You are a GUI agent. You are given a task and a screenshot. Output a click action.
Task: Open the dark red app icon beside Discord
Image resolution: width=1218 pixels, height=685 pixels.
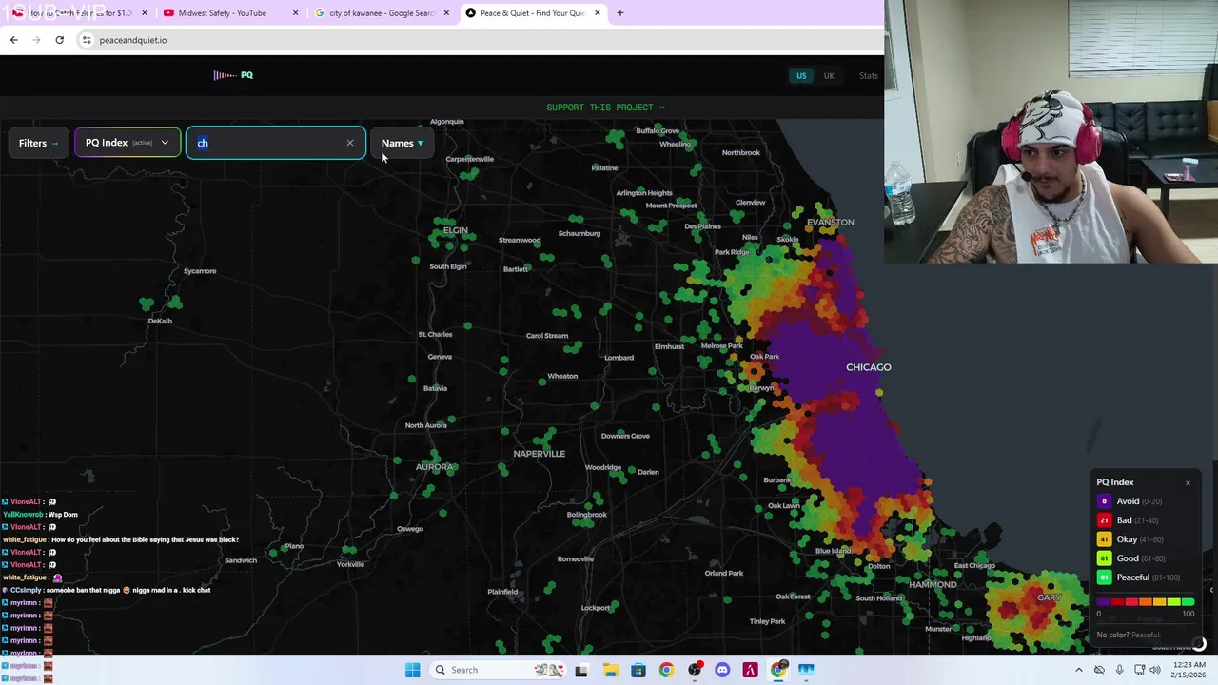click(750, 670)
